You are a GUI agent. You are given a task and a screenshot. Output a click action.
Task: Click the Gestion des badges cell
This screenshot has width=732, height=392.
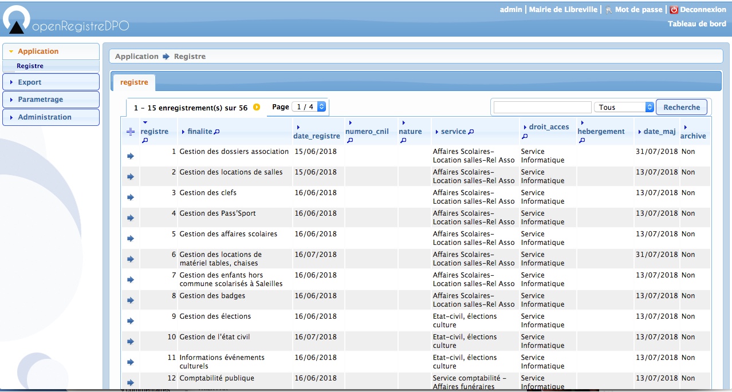click(x=212, y=296)
